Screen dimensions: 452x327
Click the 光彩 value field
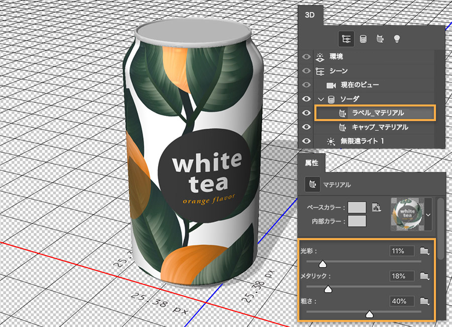[402, 251]
